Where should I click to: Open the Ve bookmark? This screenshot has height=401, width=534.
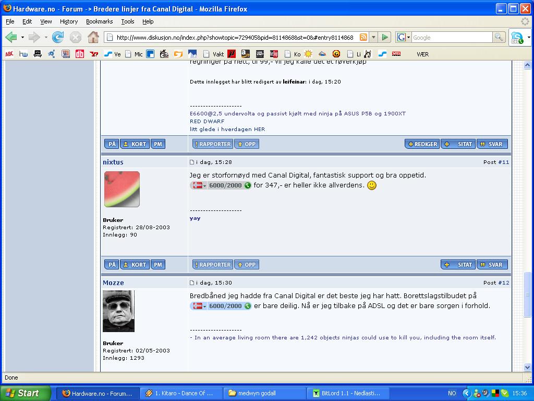click(113, 54)
